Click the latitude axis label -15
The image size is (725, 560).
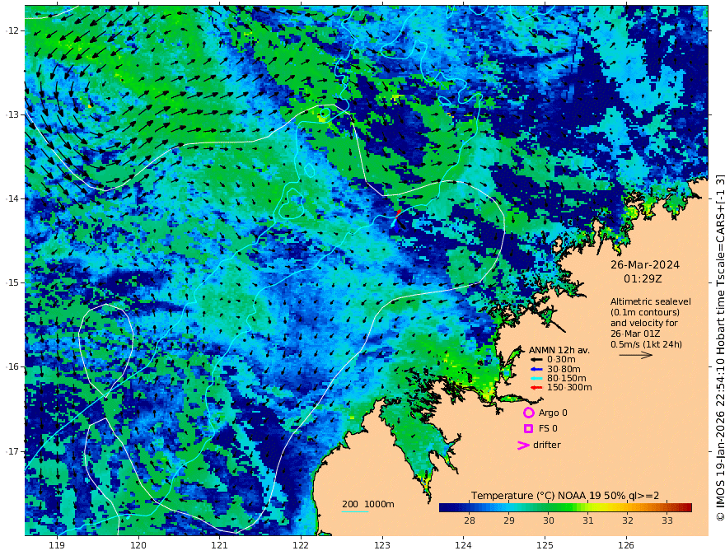(x=12, y=282)
